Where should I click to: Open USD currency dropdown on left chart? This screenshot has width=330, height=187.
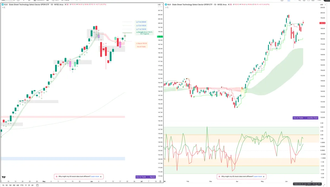coord(160,5)
